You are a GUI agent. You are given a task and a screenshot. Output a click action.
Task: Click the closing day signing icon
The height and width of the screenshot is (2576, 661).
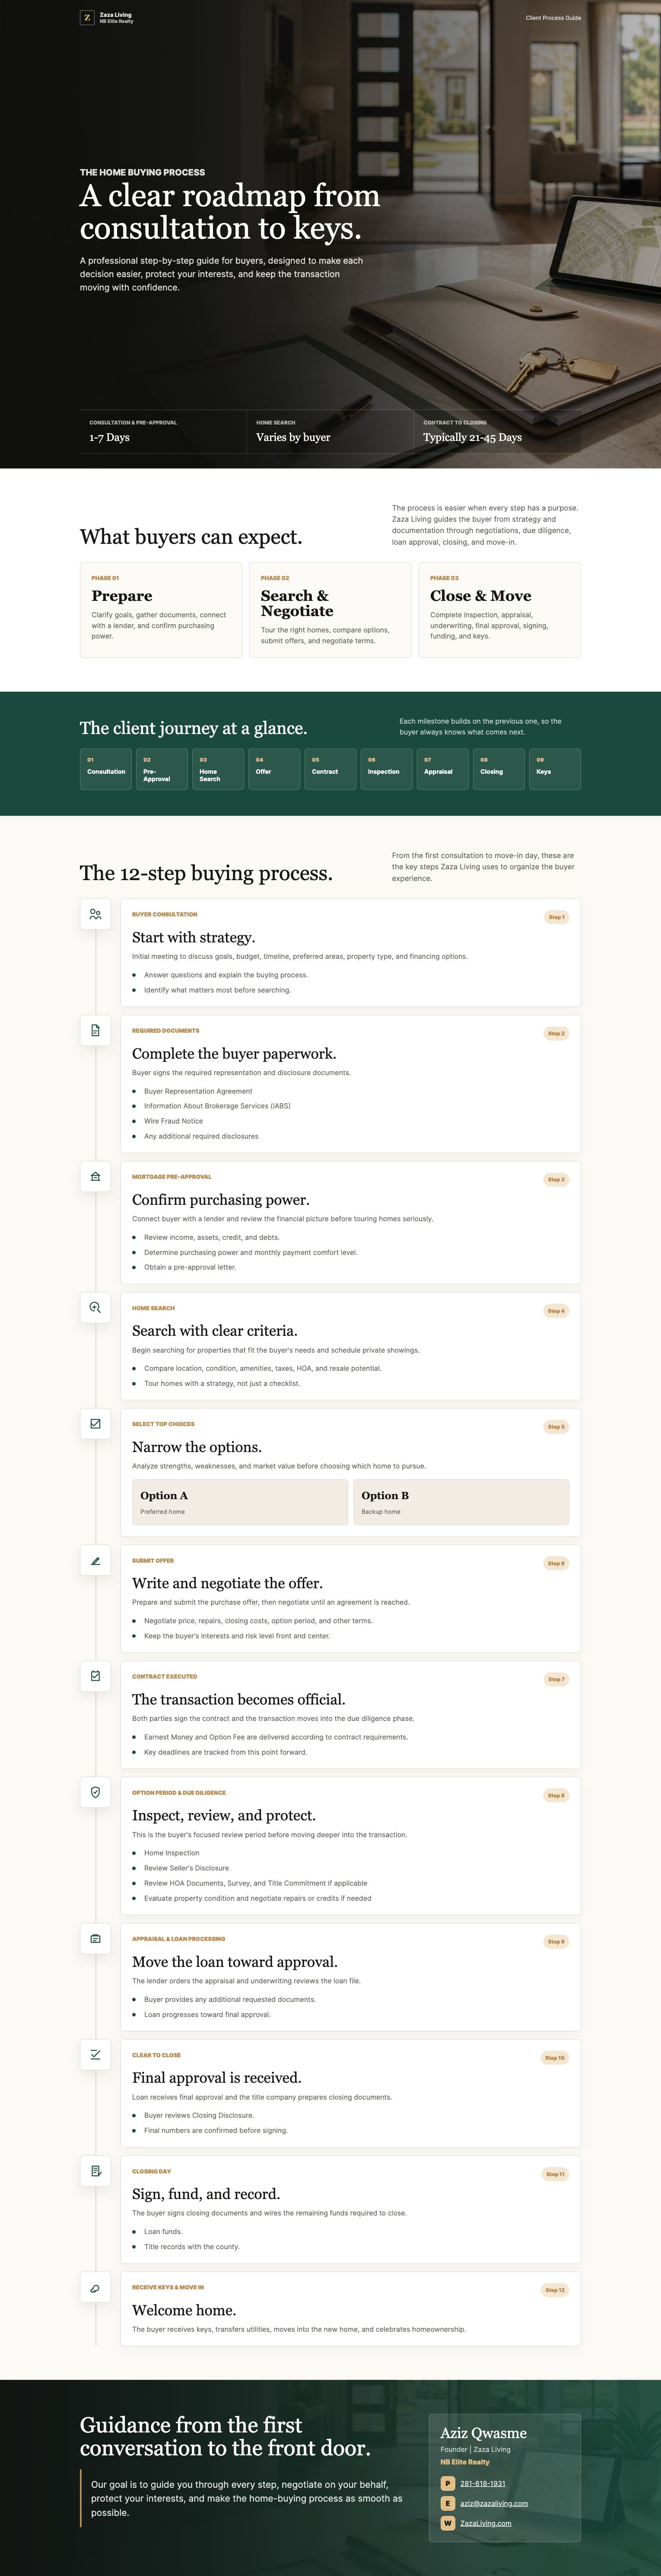coord(95,2171)
